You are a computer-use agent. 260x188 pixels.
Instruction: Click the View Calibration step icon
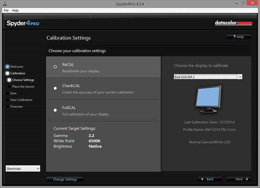(7, 100)
